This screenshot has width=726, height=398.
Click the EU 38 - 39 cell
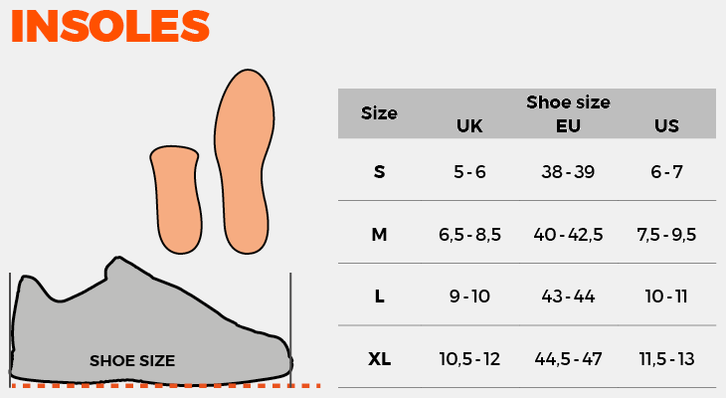pyautogui.click(x=568, y=171)
